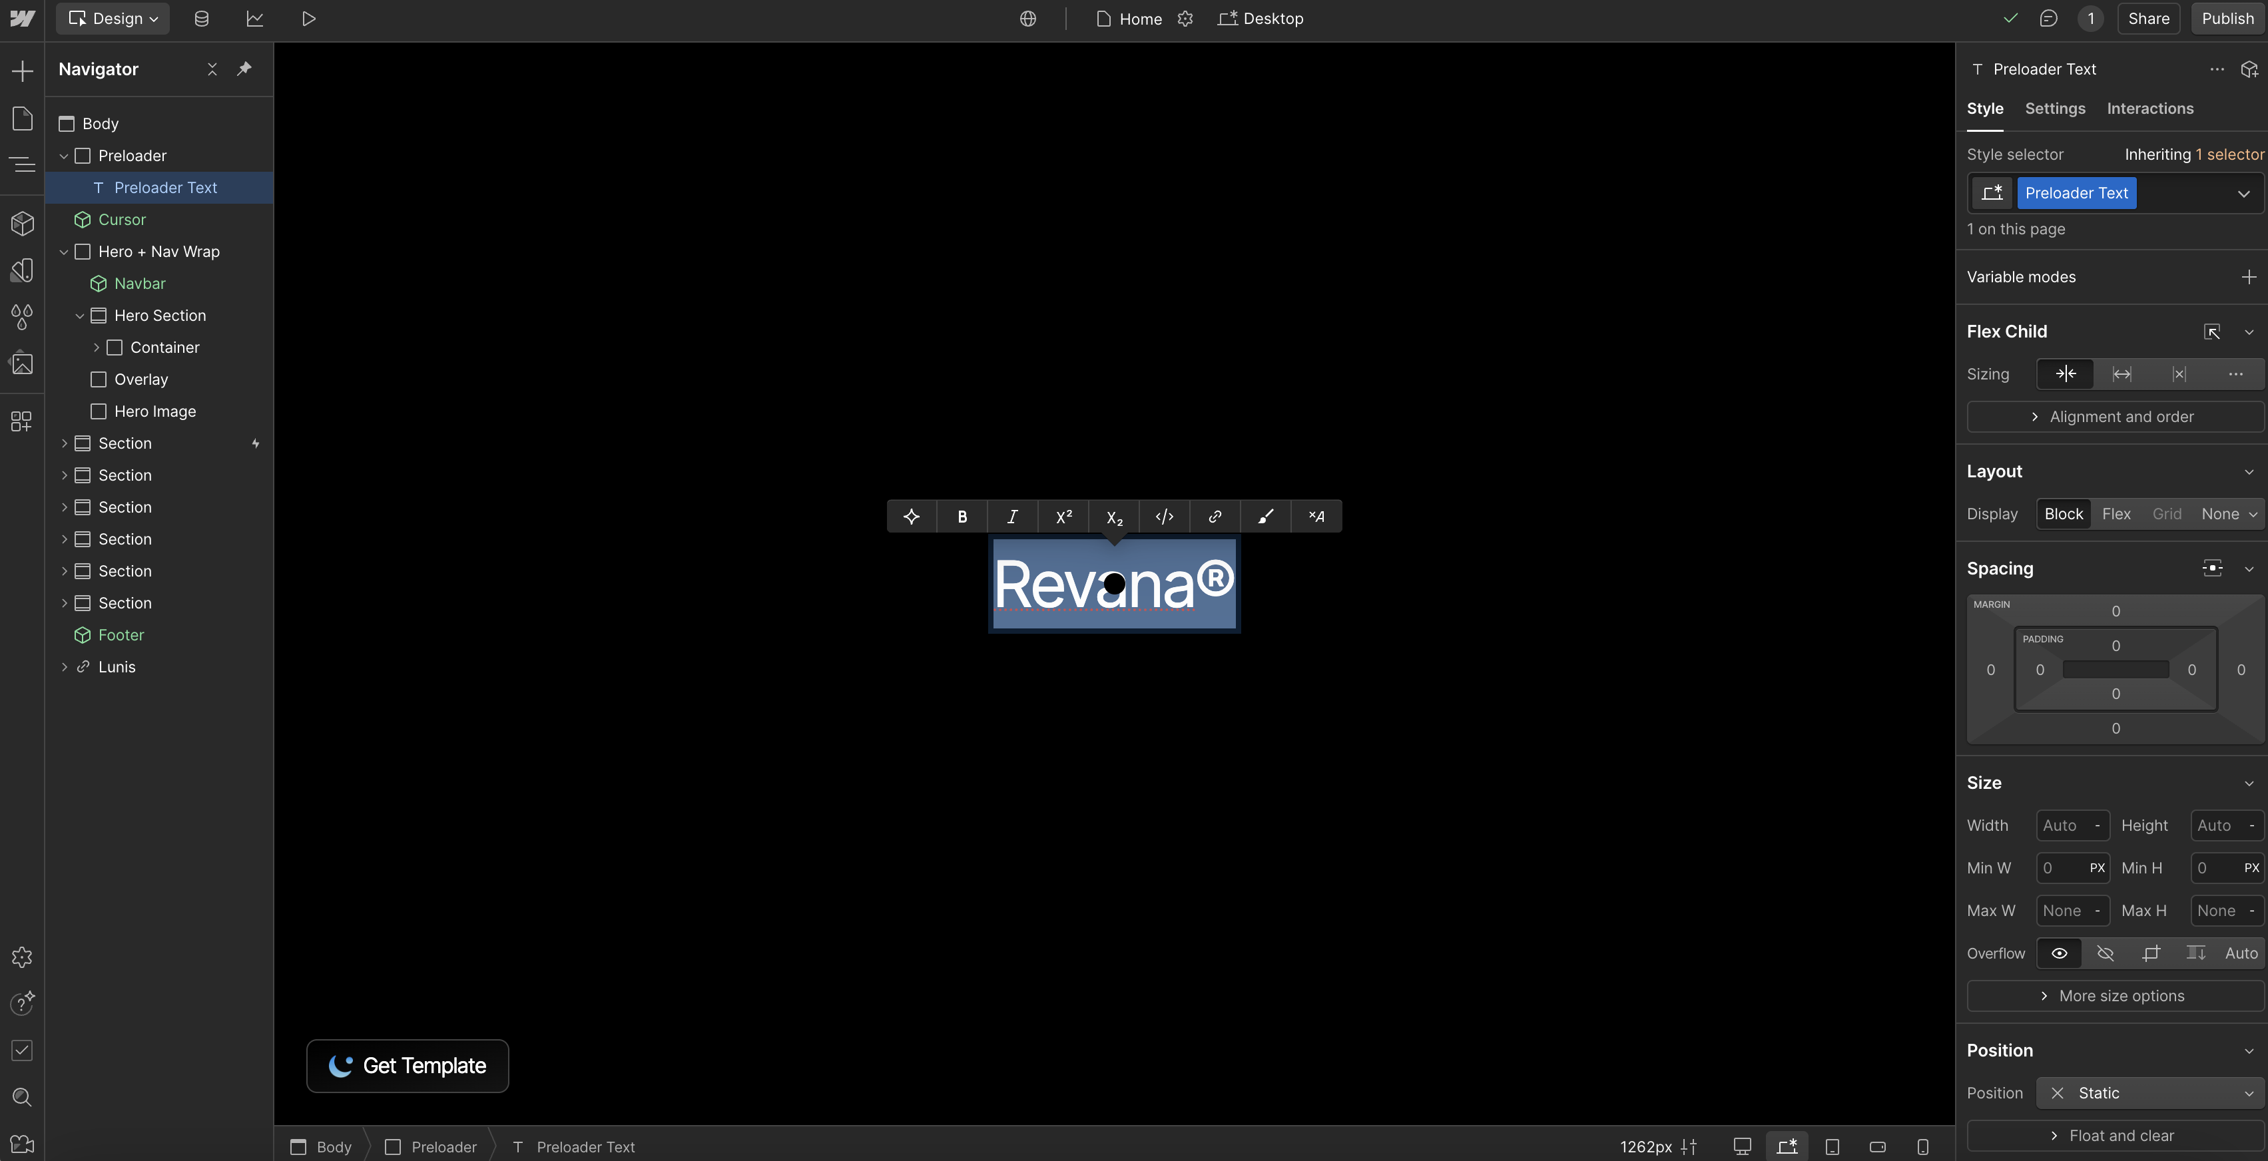This screenshot has height=1161, width=2268.
Task: Start preview mode with the play icon
Action: 307,19
